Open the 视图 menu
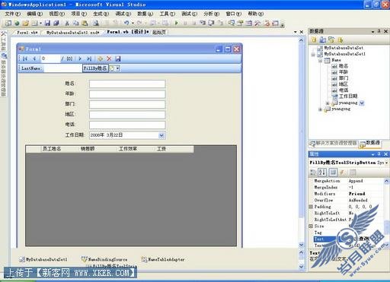This screenshot has height=282, width=390. (x=56, y=14)
